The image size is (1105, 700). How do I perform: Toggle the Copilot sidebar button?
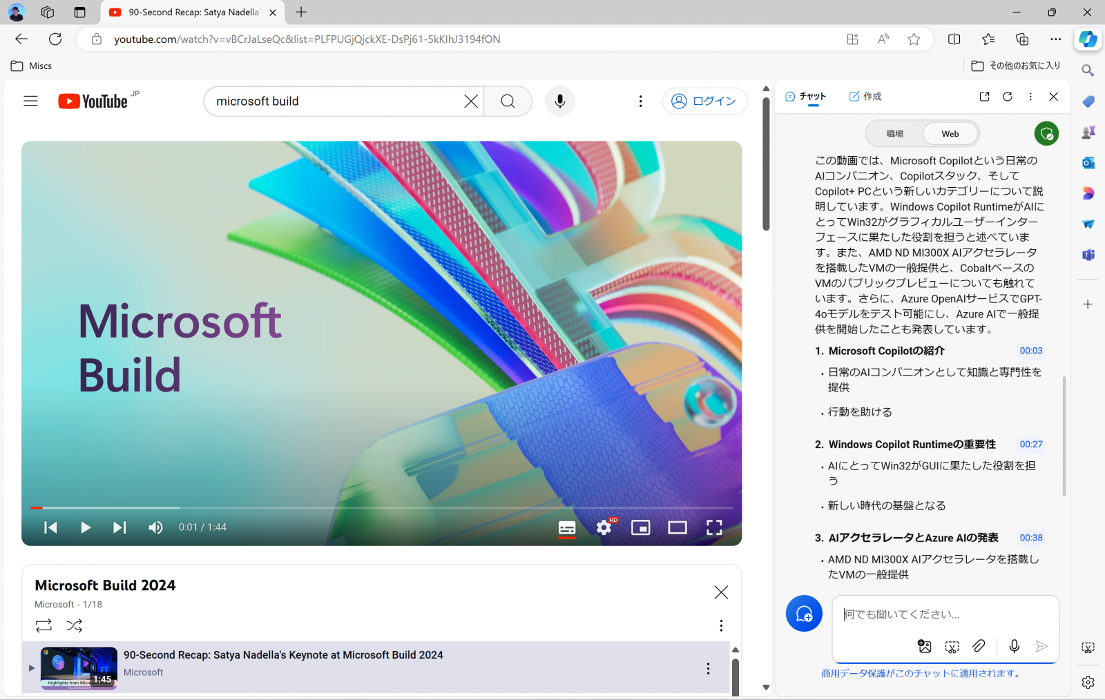pos(1088,39)
